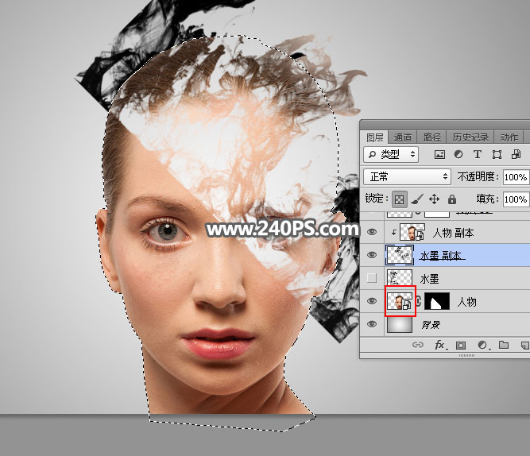Add a layer mask button
This screenshot has width=530, height=456.
click(x=461, y=345)
